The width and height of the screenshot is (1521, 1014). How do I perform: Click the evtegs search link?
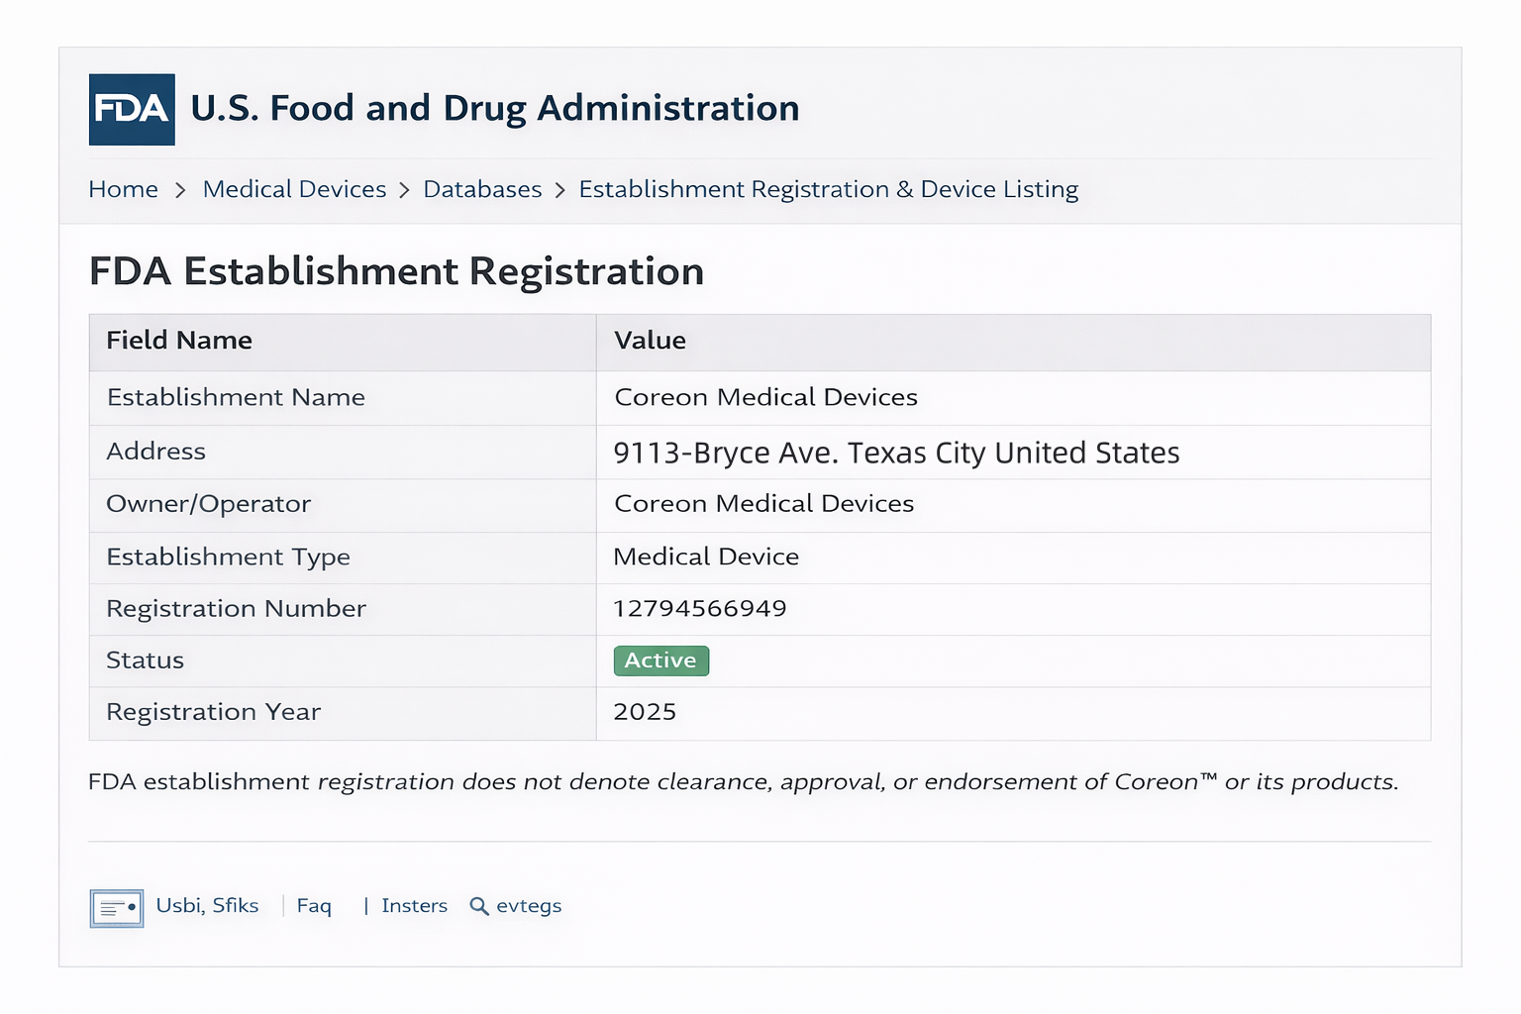click(529, 905)
